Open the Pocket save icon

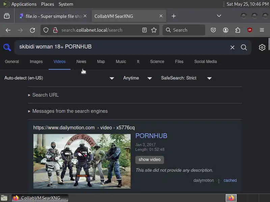coord(213,30)
